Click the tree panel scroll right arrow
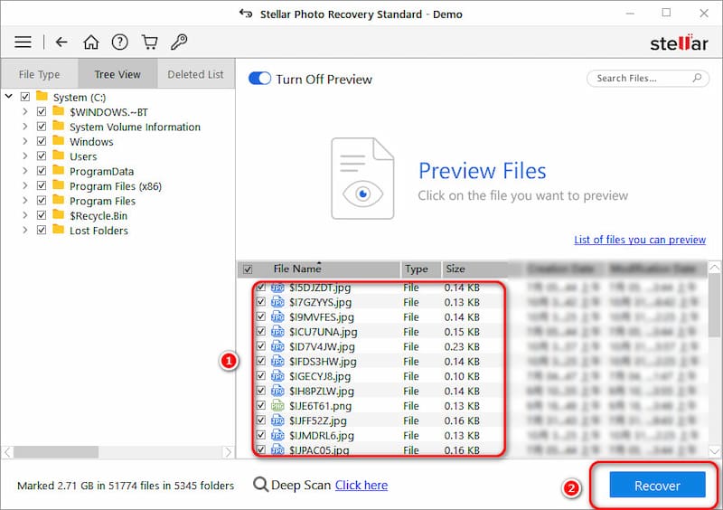Viewport: 723px width, 510px height. coord(228,452)
